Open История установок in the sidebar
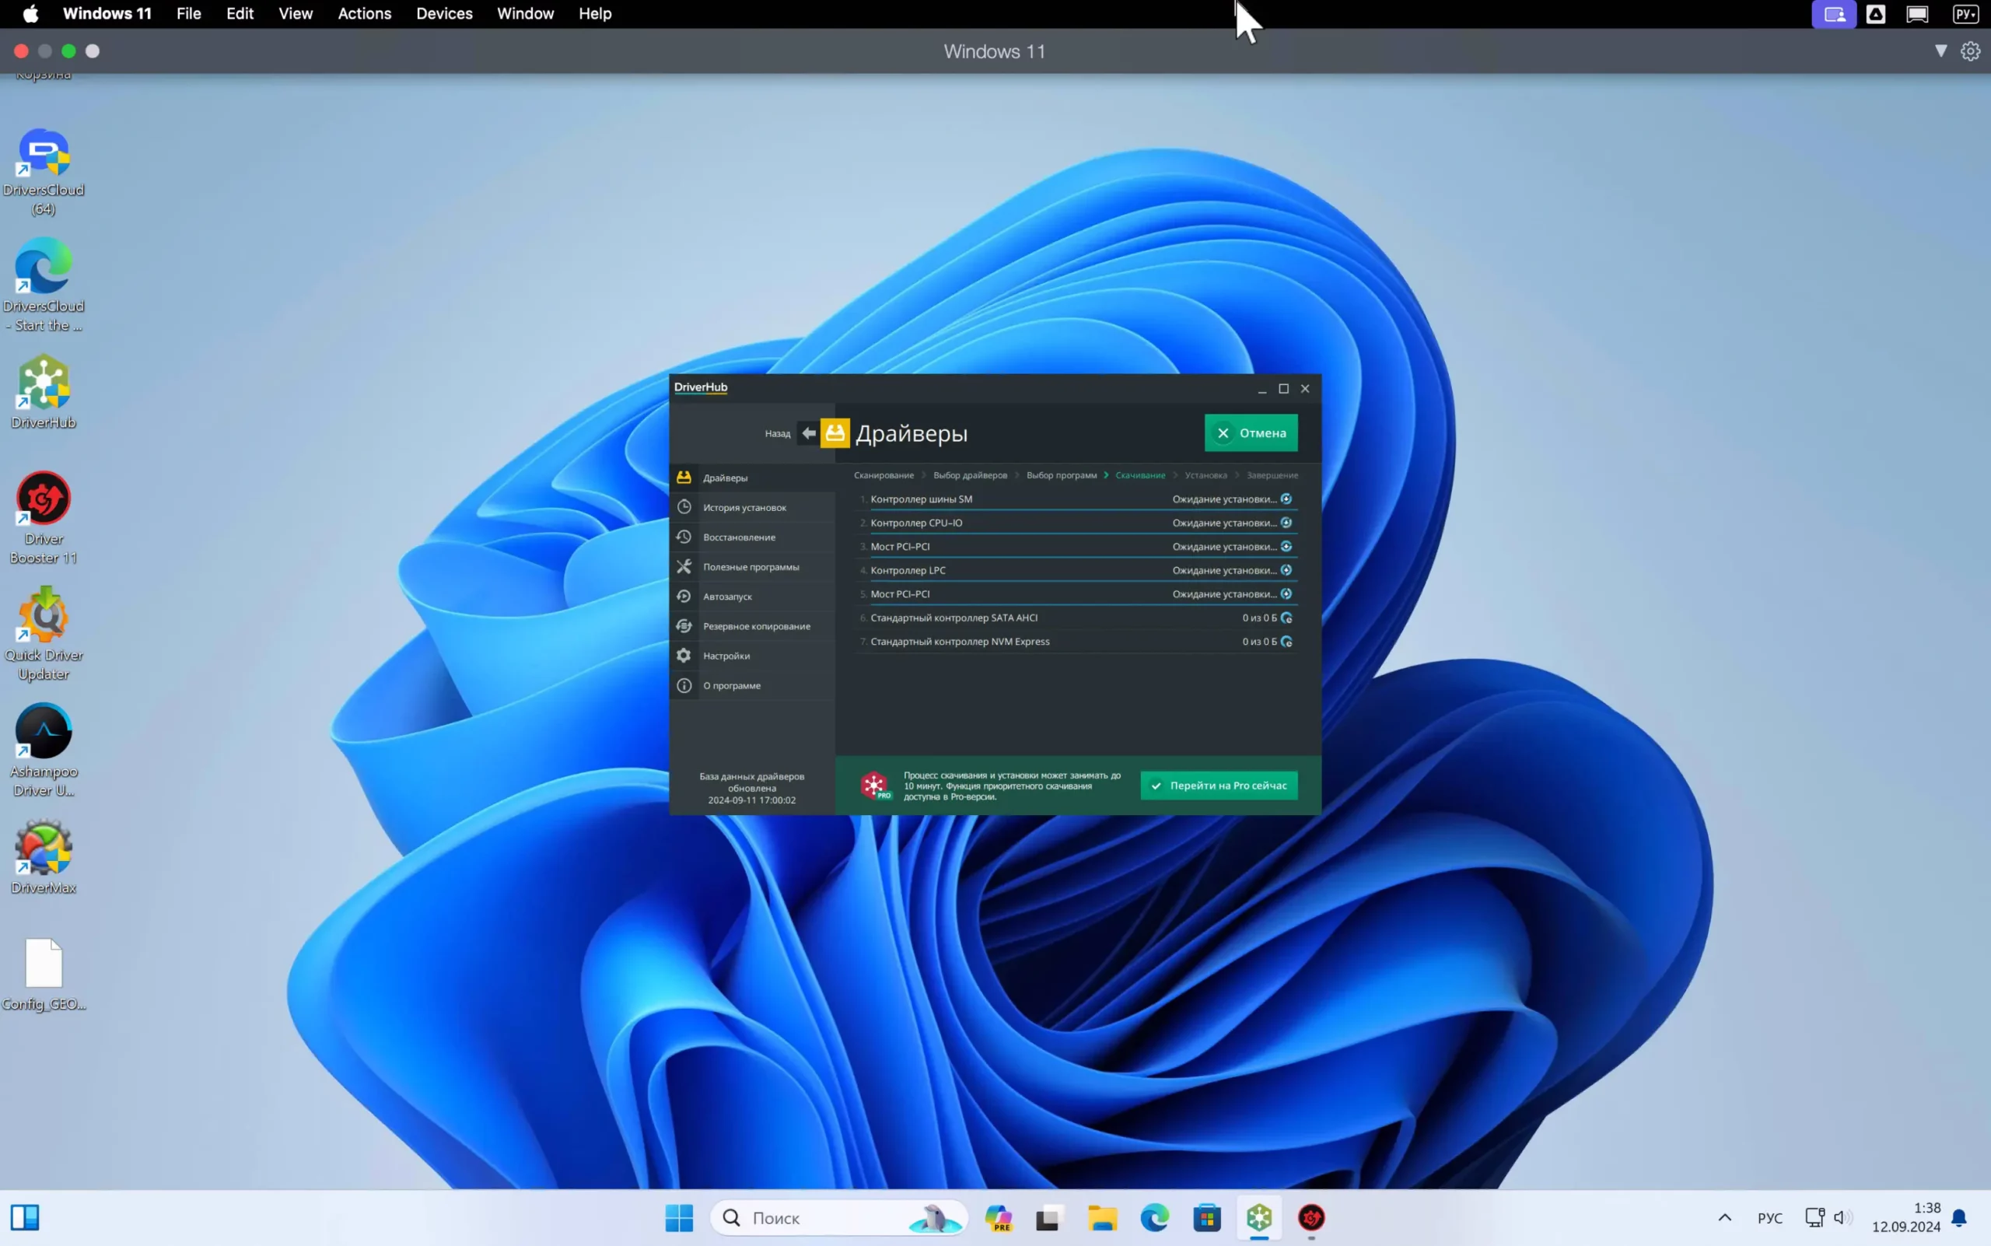The image size is (1991, 1246). point(744,508)
